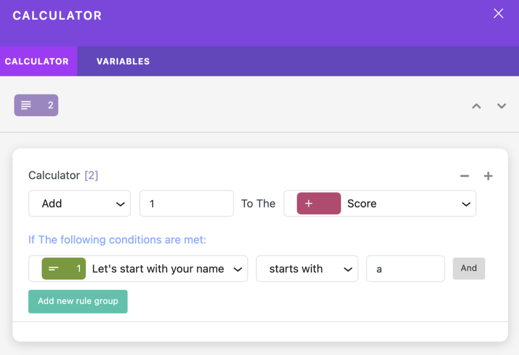519x355 pixels.
Task: Remove the calculator rule with the minus icon
Action: click(x=464, y=176)
